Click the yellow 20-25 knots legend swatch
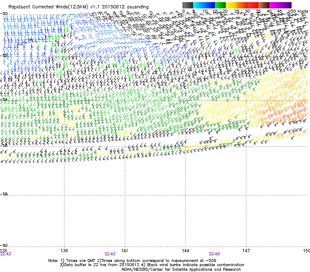This screenshot has height=272, width=310. [x=231, y=5]
